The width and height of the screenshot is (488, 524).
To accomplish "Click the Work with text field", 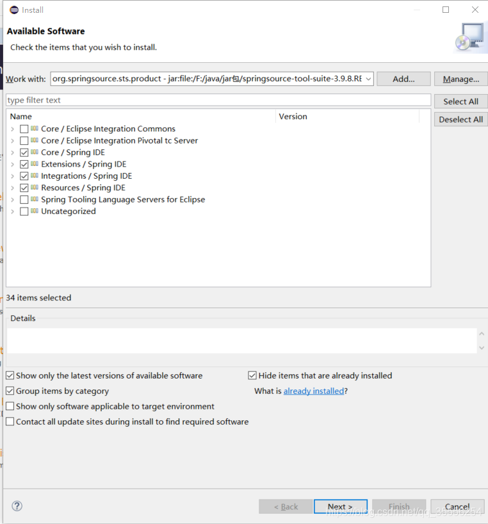I will (x=207, y=79).
